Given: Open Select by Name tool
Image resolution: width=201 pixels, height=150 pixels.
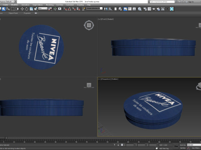Looking at the screenshot, I should pyautogui.click(x=8, y=9).
